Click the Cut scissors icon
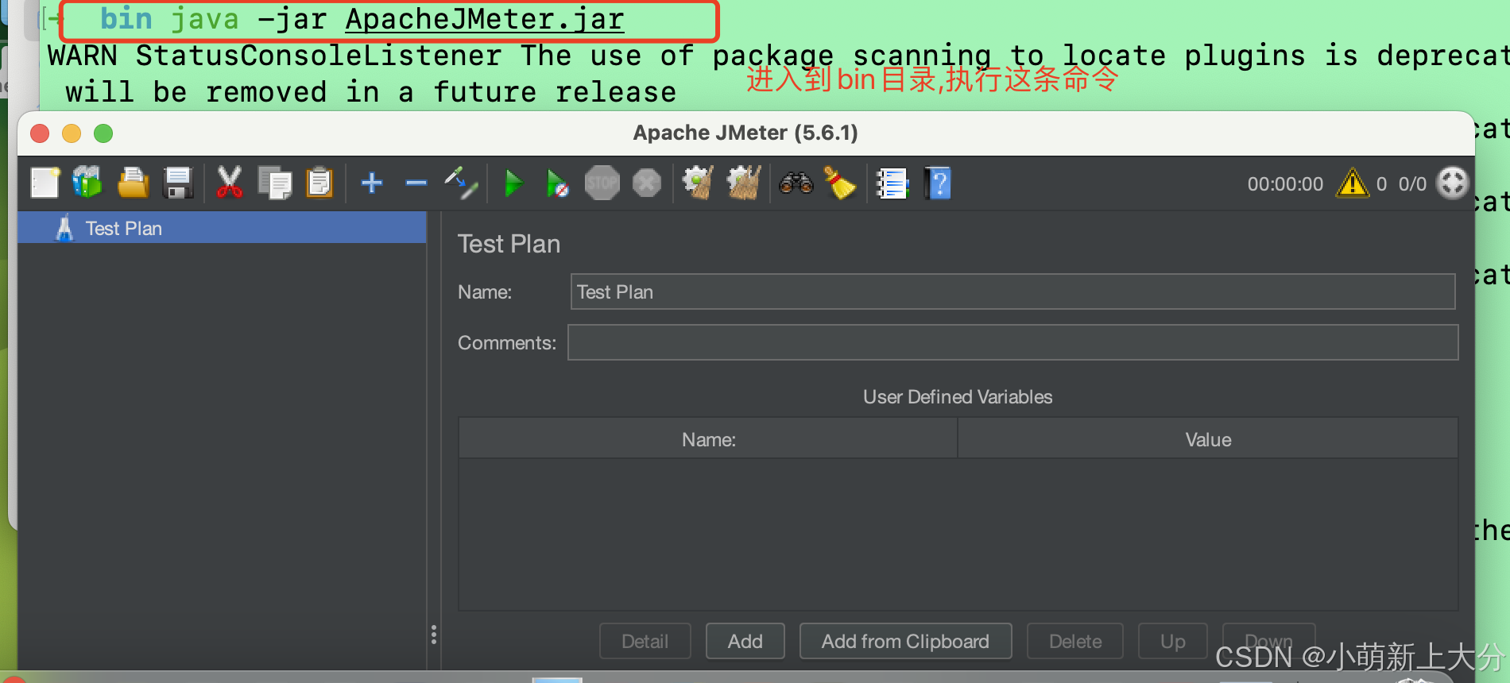This screenshot has height=683, width=1510. coord(230,183)
